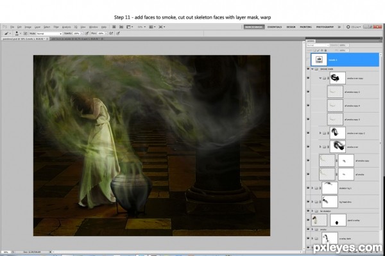
Task: Expand the smoke over copy 2 group
Action: tap(320, 133)
